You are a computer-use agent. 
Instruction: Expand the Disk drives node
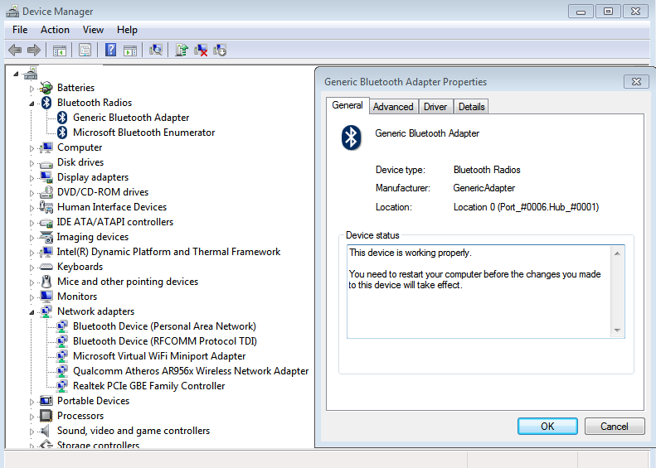coord(32,163)
